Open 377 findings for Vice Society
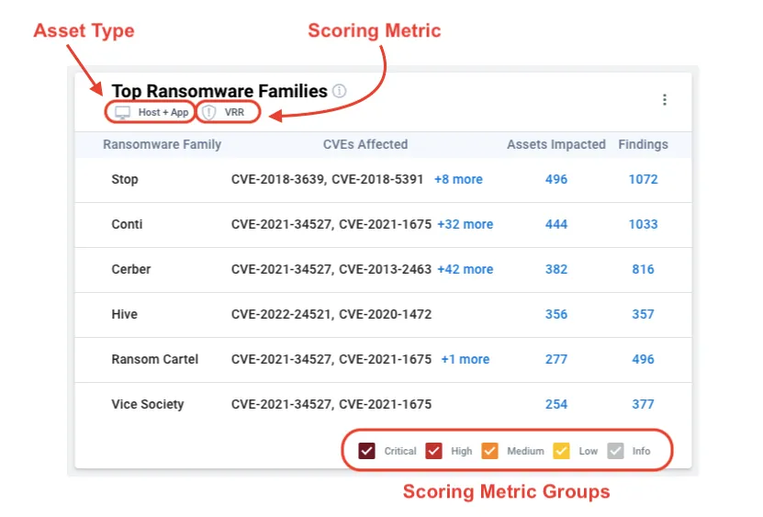The image size is (763, 517). [643, 405]
